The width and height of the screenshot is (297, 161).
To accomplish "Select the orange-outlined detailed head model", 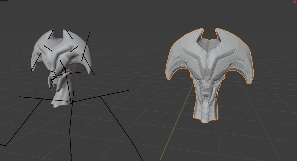I will (209, 75).
